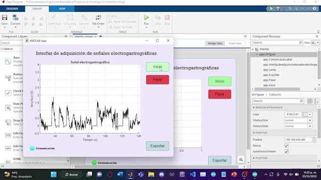Image resolution: width=321 pixels, height=180 pixels.
Task: Select the Parar button on the design canvas
Action: pyautogui.click(x=220, y=94)
